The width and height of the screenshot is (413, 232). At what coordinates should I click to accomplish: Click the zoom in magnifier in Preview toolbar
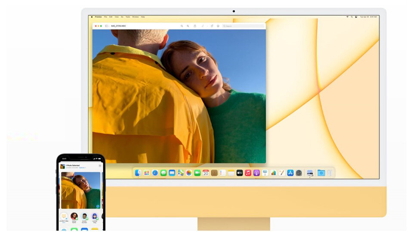point(188,26)
